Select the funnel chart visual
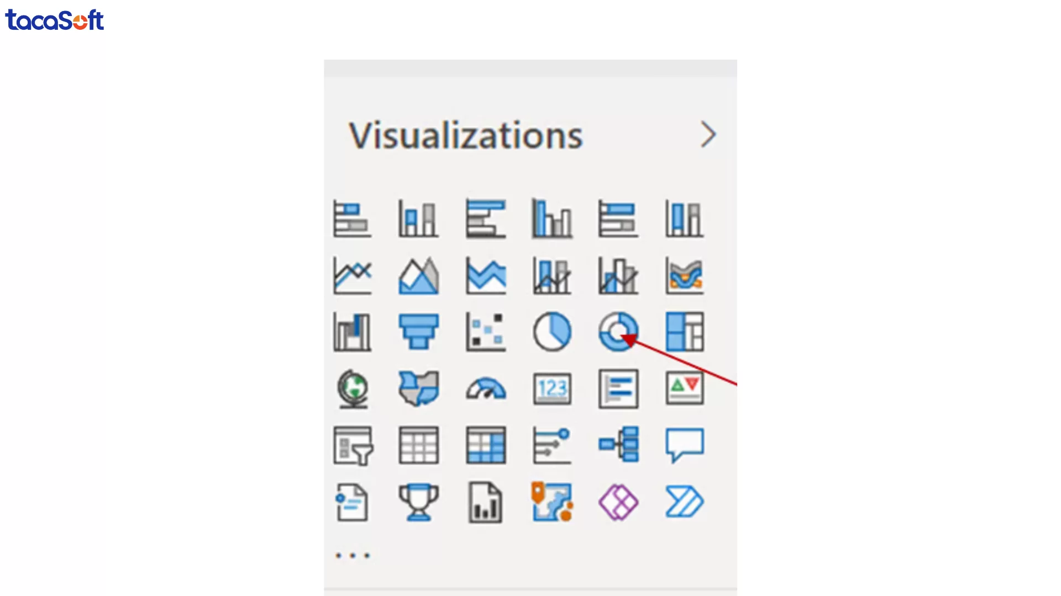The image size is (1061, 596). click(x=418, y=332)
